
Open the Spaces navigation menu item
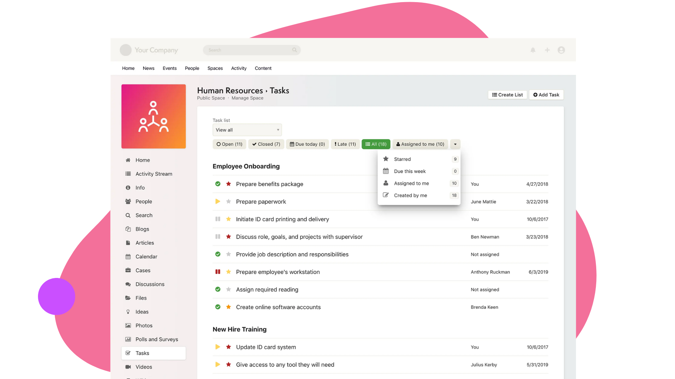[x=215, y=68]
